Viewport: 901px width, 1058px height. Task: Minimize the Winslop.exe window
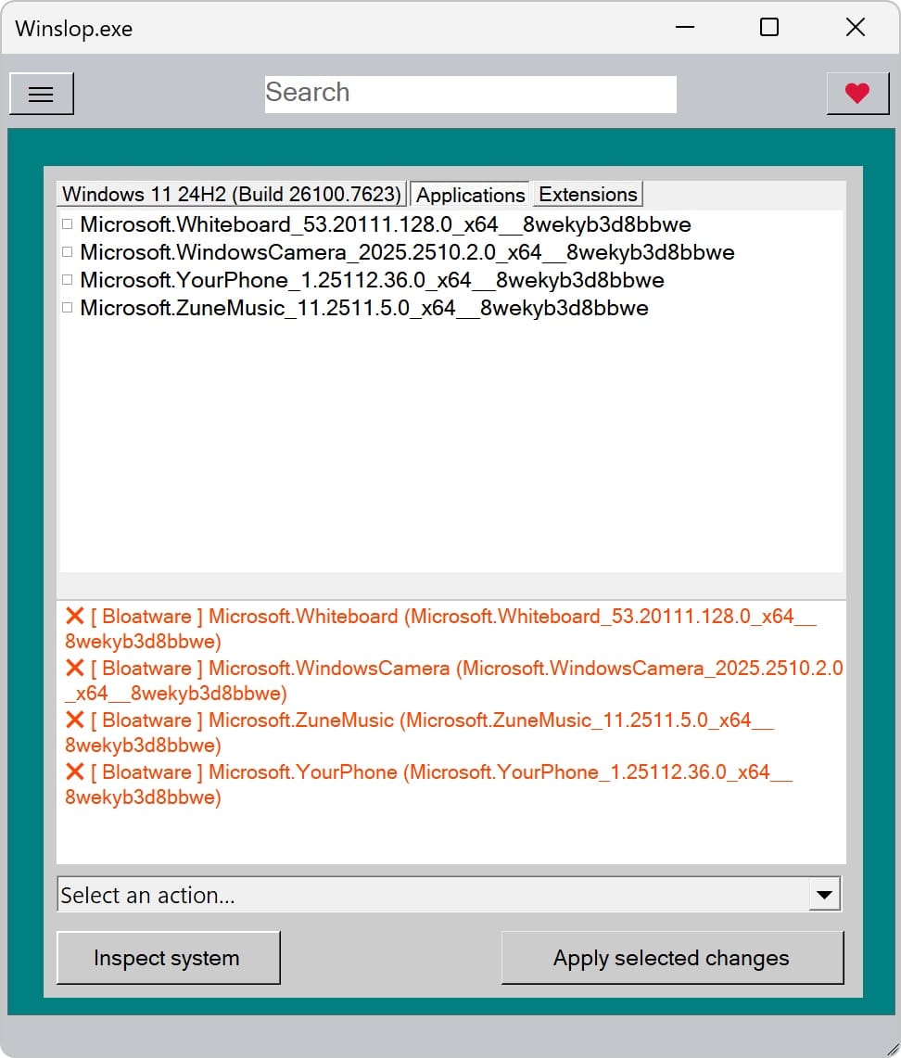click(x=684, y=27)
